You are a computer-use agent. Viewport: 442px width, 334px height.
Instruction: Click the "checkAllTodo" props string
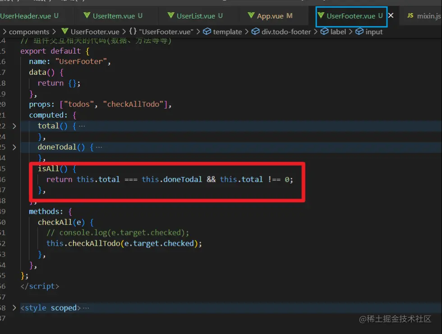click(x=133, y=105)
